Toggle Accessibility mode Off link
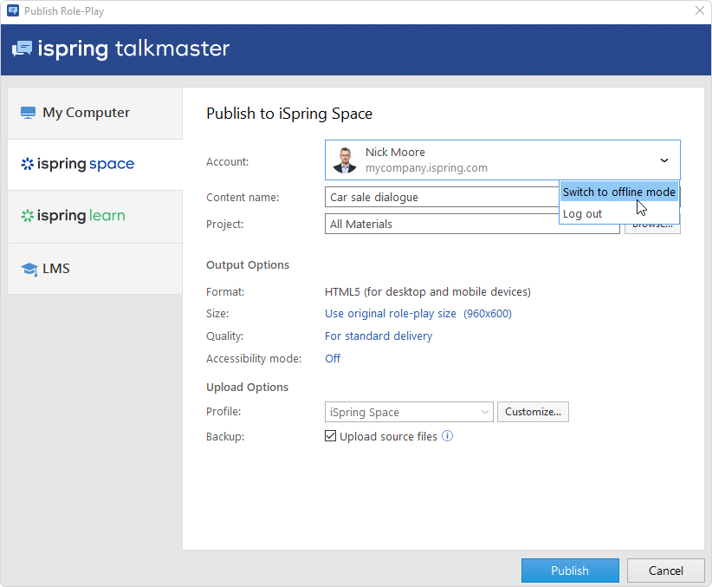 tap(333, 358)
